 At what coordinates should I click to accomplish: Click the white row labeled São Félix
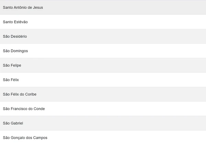tap(103, 80)
